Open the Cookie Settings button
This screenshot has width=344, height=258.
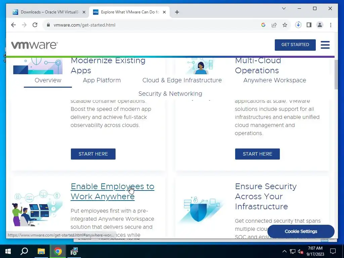[x=301, y=231]
